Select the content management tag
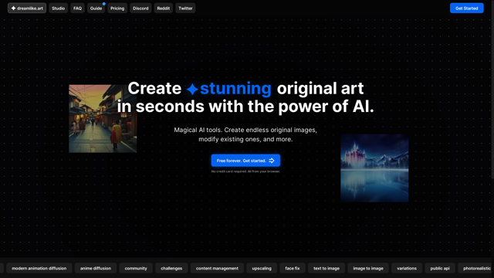The width and height of the screenshot is (494, 278). click(217, 268)
